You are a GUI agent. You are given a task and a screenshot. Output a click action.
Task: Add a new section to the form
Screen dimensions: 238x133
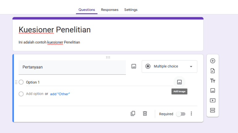tap(213, 110)
